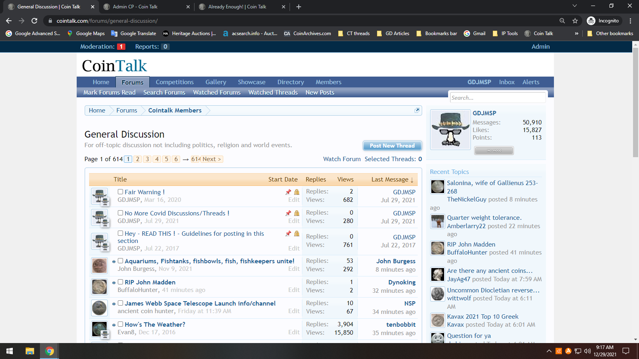
Task: Open acsearch.info bookmark
Action: [x=250, y=34]
